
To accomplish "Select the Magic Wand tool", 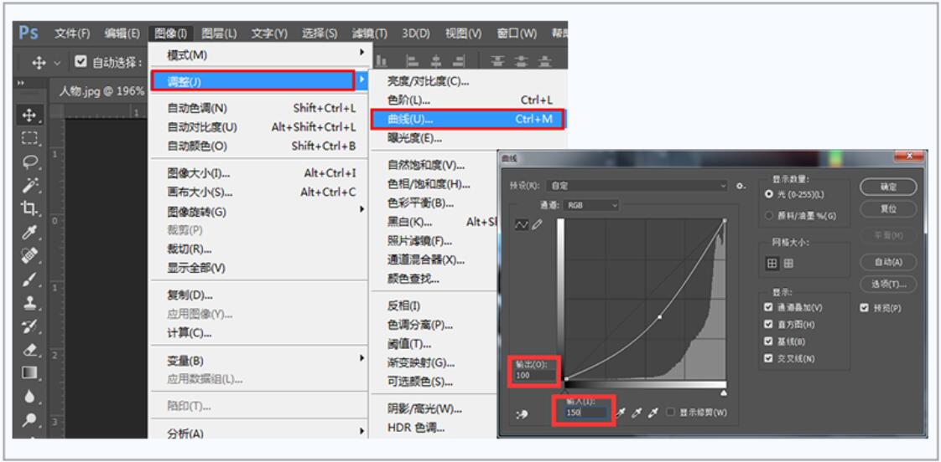I will click(x=29, y=185).
